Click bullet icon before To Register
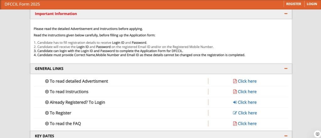The image size is (321, 138). [47, 113]
